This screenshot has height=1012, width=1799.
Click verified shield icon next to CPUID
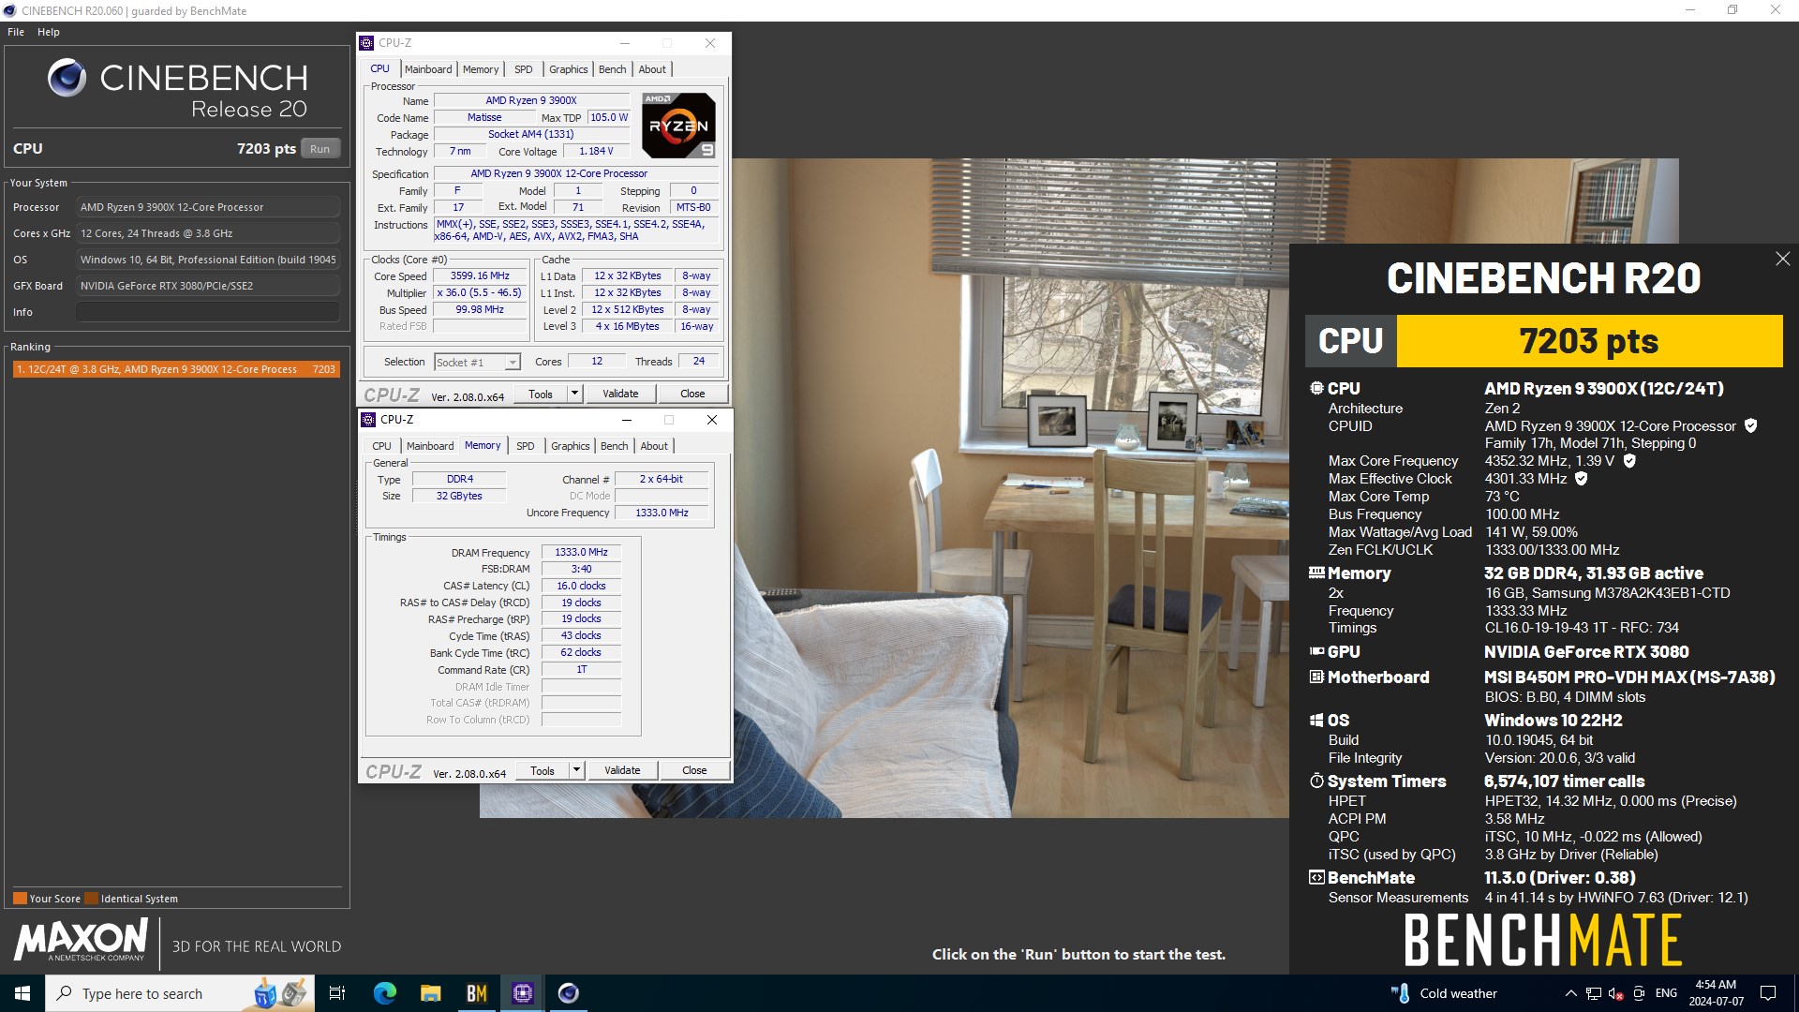1750,426
